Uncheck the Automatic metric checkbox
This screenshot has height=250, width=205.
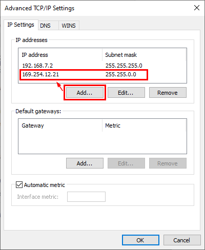(x=19, y=185)
